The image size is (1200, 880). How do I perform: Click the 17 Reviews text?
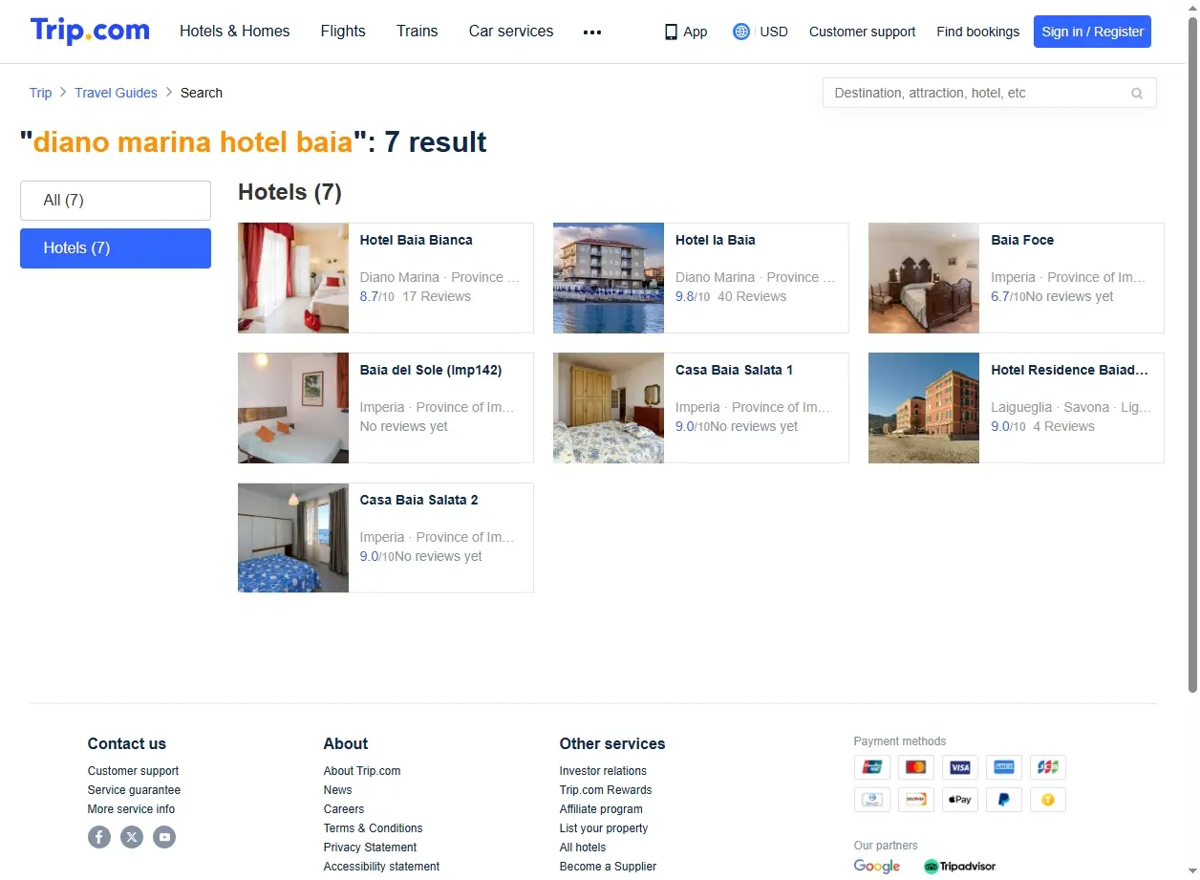coord(437,296)
